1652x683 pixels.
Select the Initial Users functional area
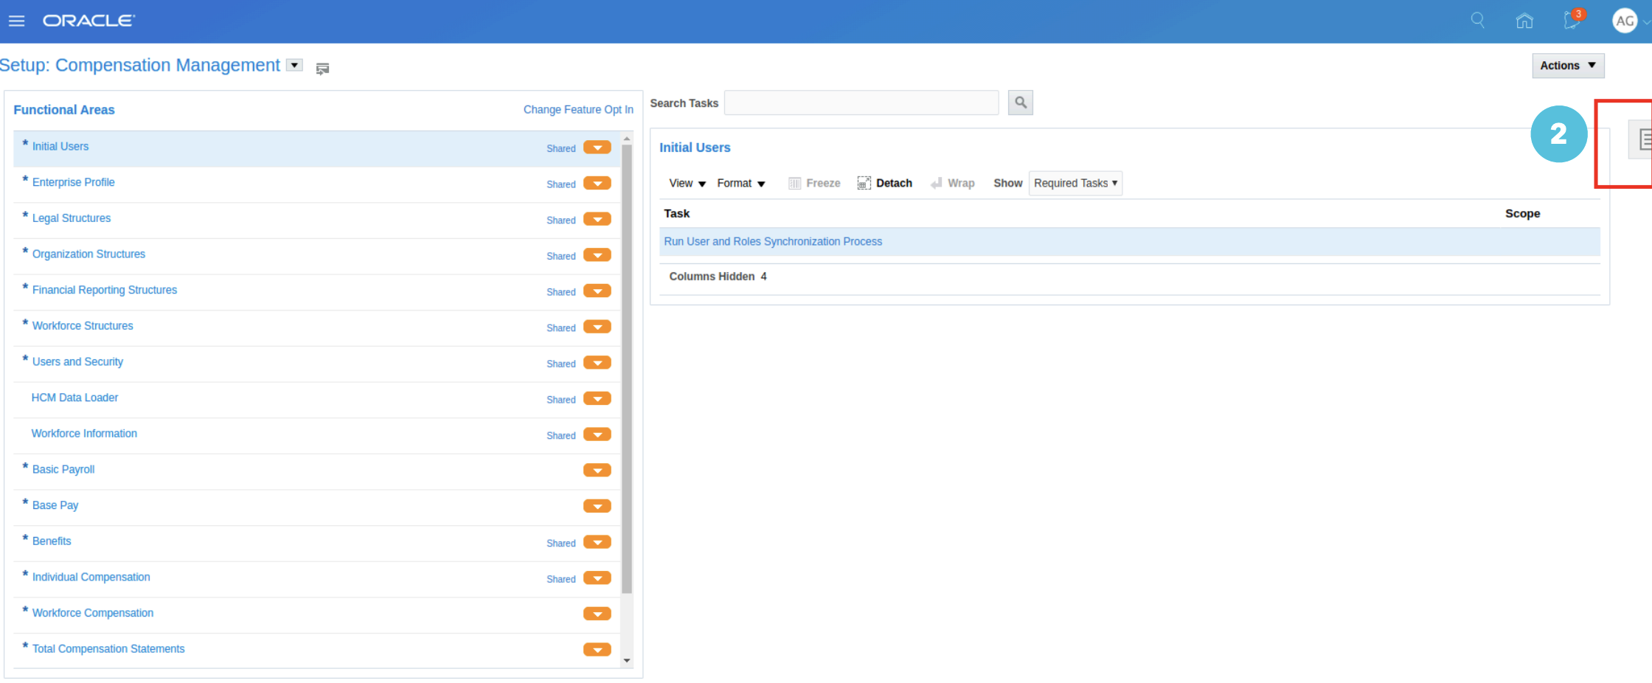60,146
